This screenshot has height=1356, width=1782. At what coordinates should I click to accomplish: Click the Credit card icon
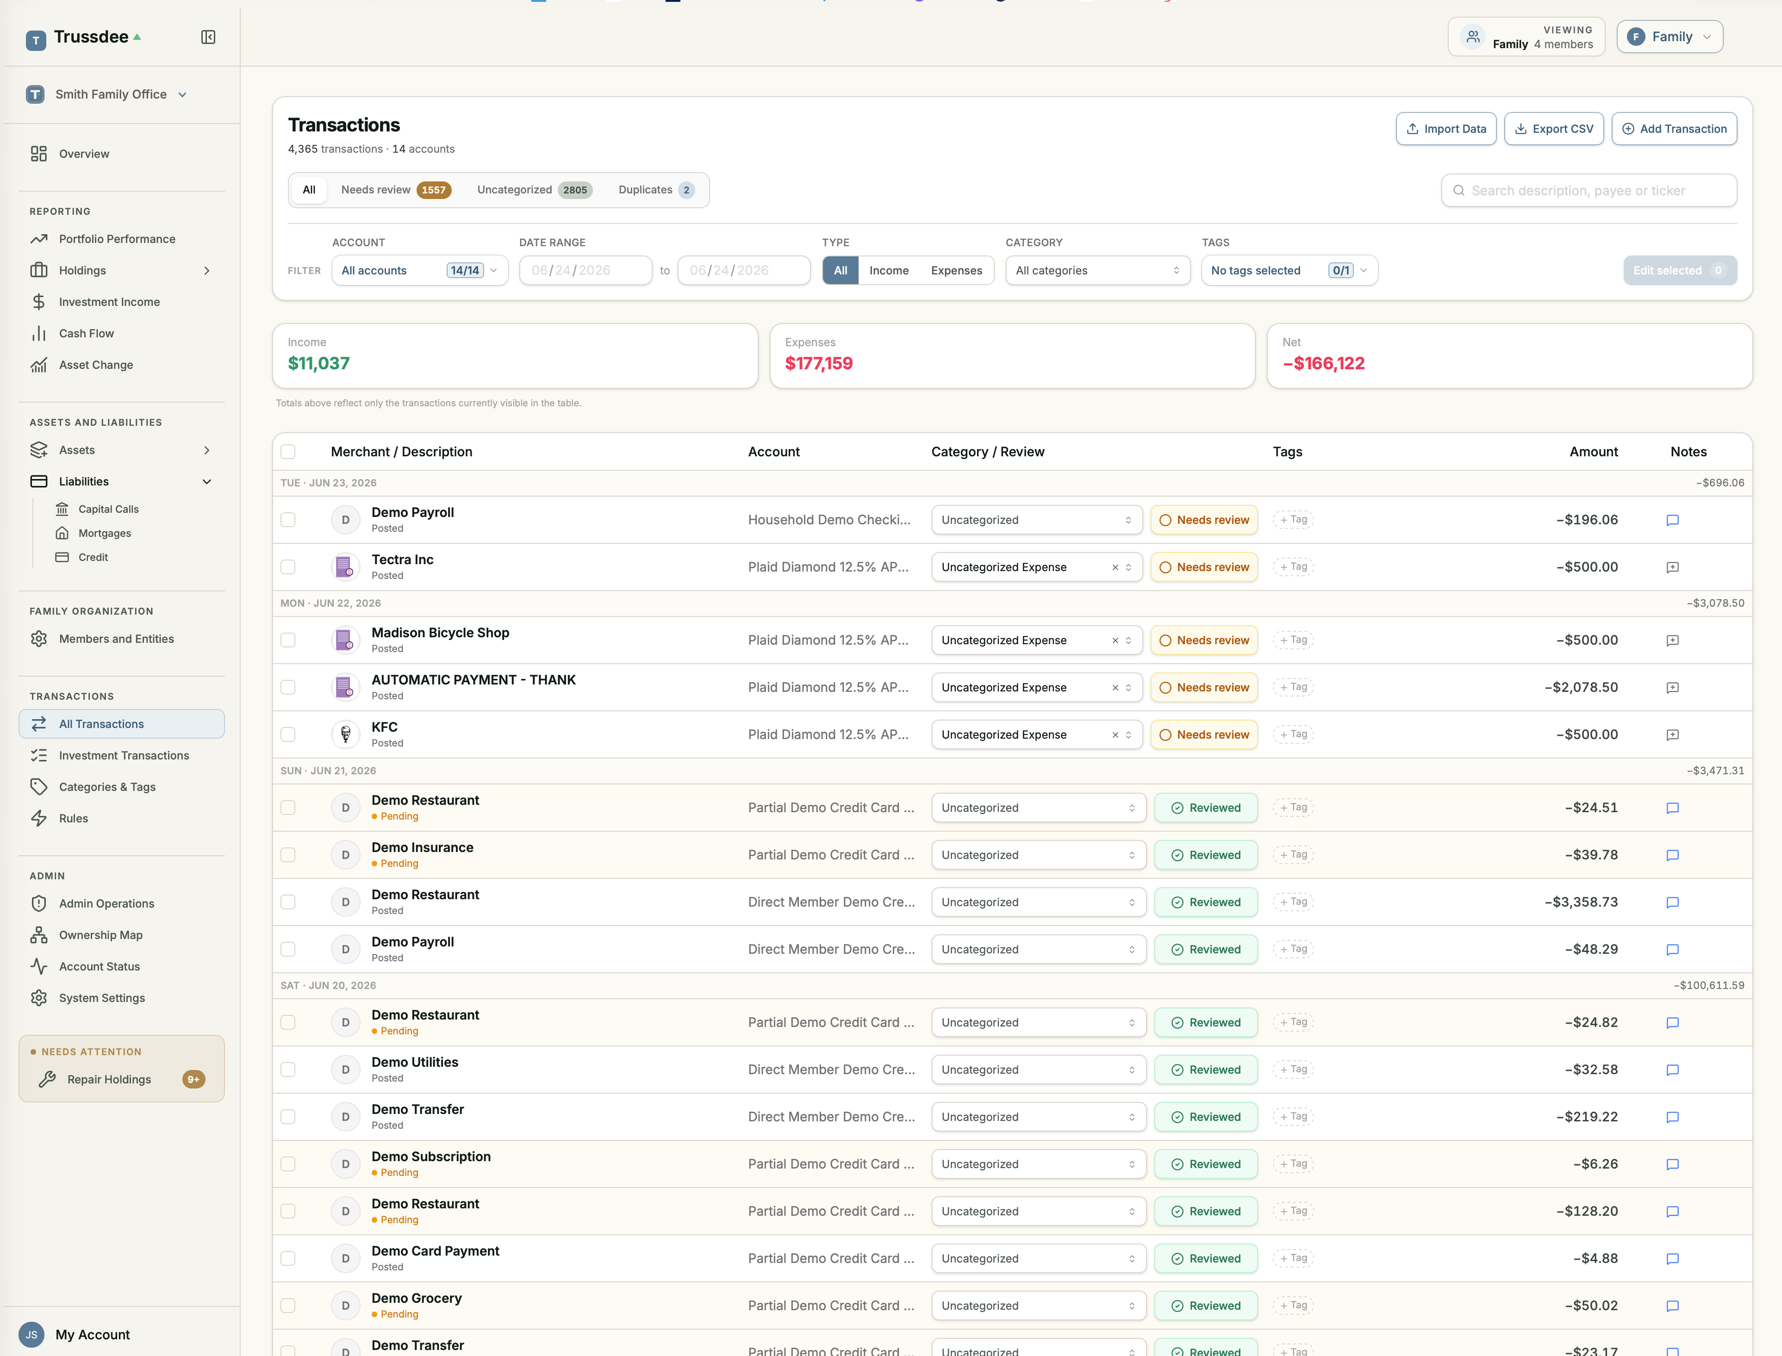coord(62,557)
